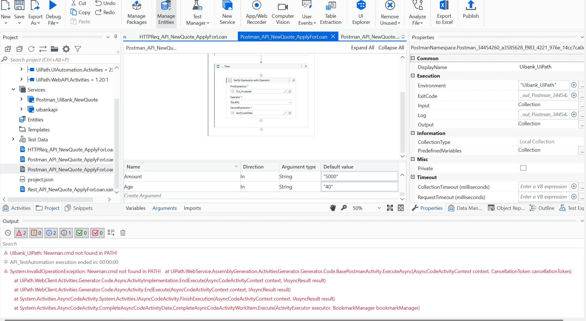The height and width of the screenshot is (321, 586).
Task: Open project settings gear
Action: pyautogui.click(x=66, y=49)
